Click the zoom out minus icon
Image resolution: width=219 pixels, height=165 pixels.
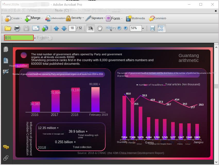click(119, 28)
